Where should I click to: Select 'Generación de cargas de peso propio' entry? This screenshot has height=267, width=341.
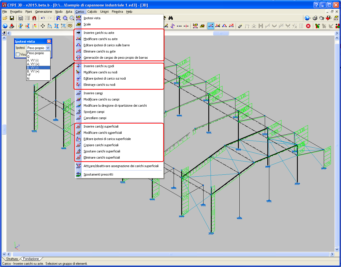(x=119, y=58)
